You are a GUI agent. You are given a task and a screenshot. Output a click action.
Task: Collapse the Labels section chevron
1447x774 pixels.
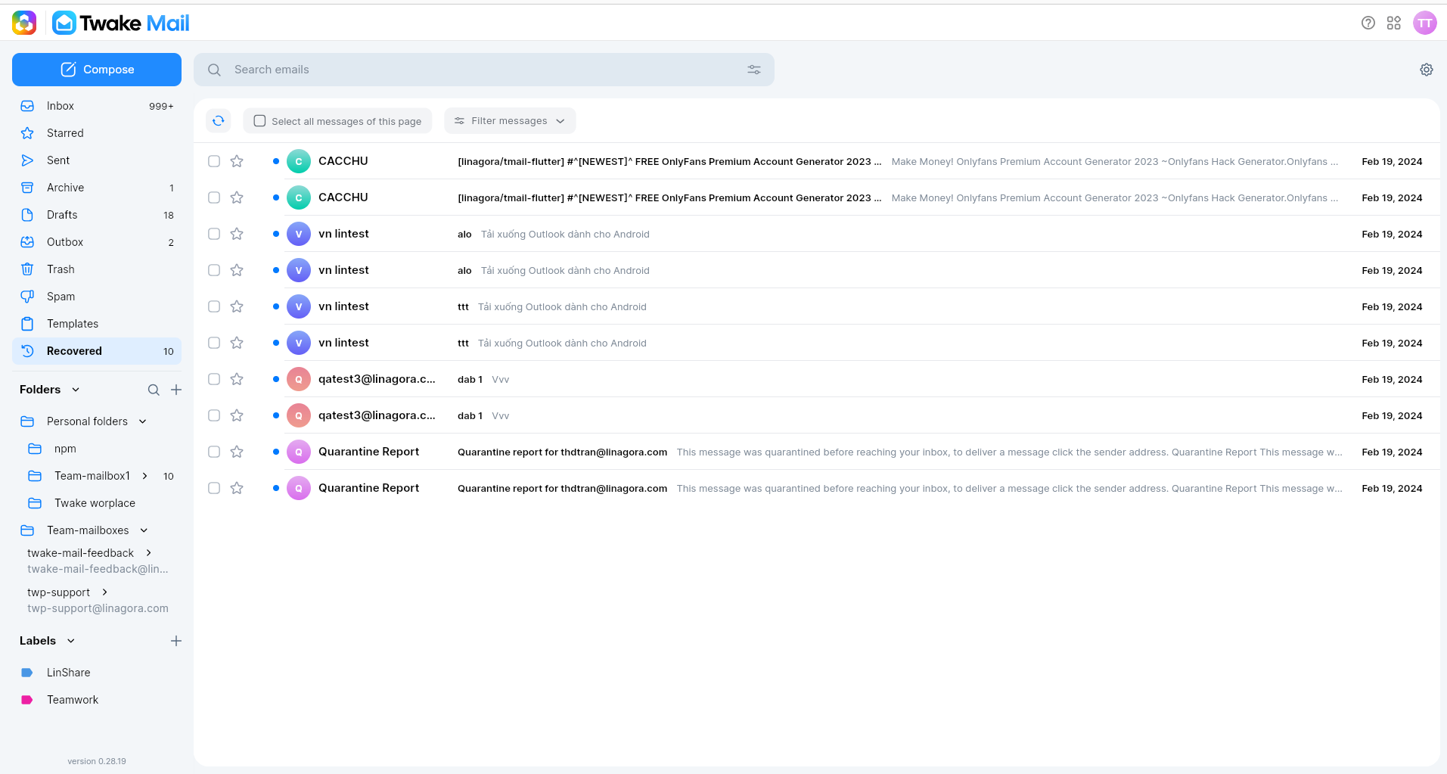tap(71, 641)
